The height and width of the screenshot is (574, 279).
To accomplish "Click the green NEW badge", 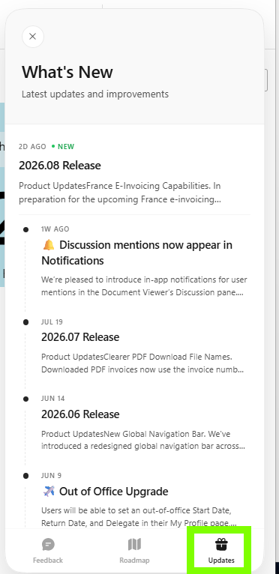I will tap(64, 146).
